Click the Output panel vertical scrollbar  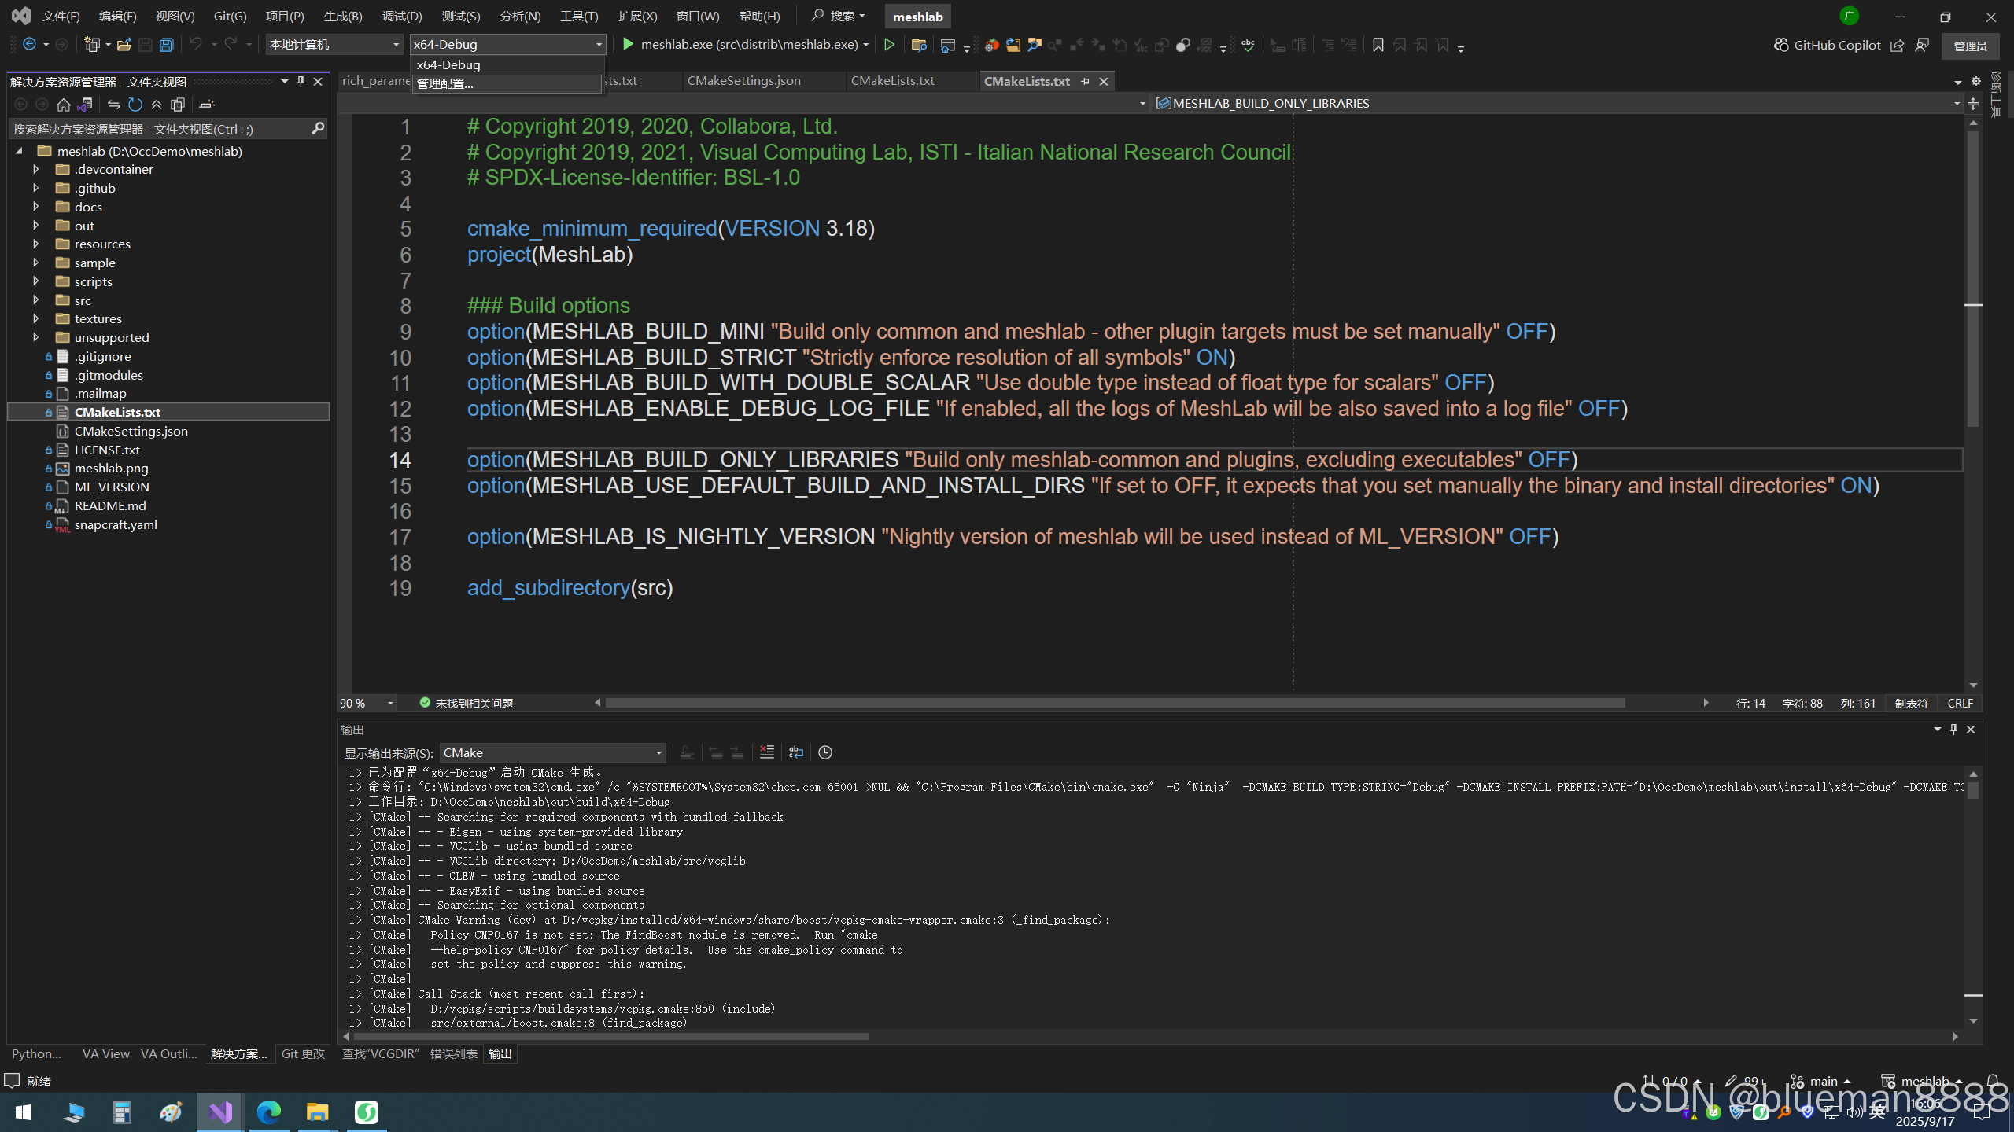pyautogui.click(x=1972, y=897)
